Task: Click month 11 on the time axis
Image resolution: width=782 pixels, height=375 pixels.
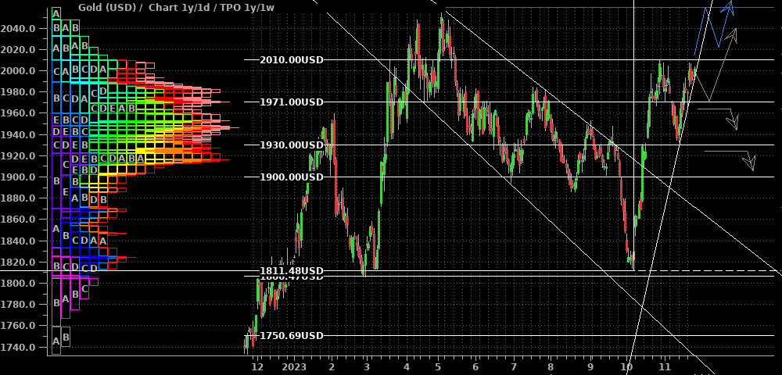Action: [664, 367]
